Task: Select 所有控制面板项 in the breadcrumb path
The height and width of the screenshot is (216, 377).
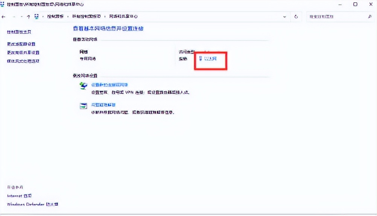Action: pyautogui.click(x=87, y=17)
